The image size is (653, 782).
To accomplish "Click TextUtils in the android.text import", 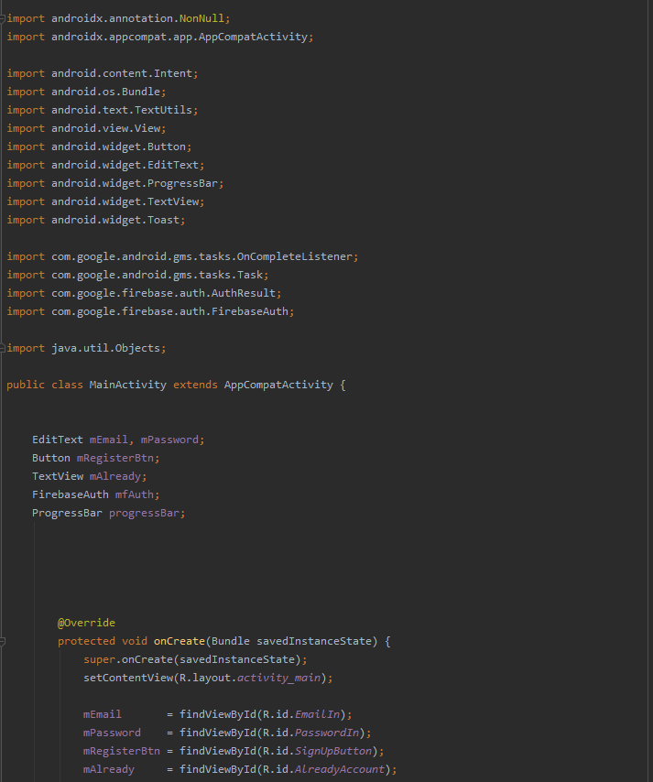I will pos(163,110).
